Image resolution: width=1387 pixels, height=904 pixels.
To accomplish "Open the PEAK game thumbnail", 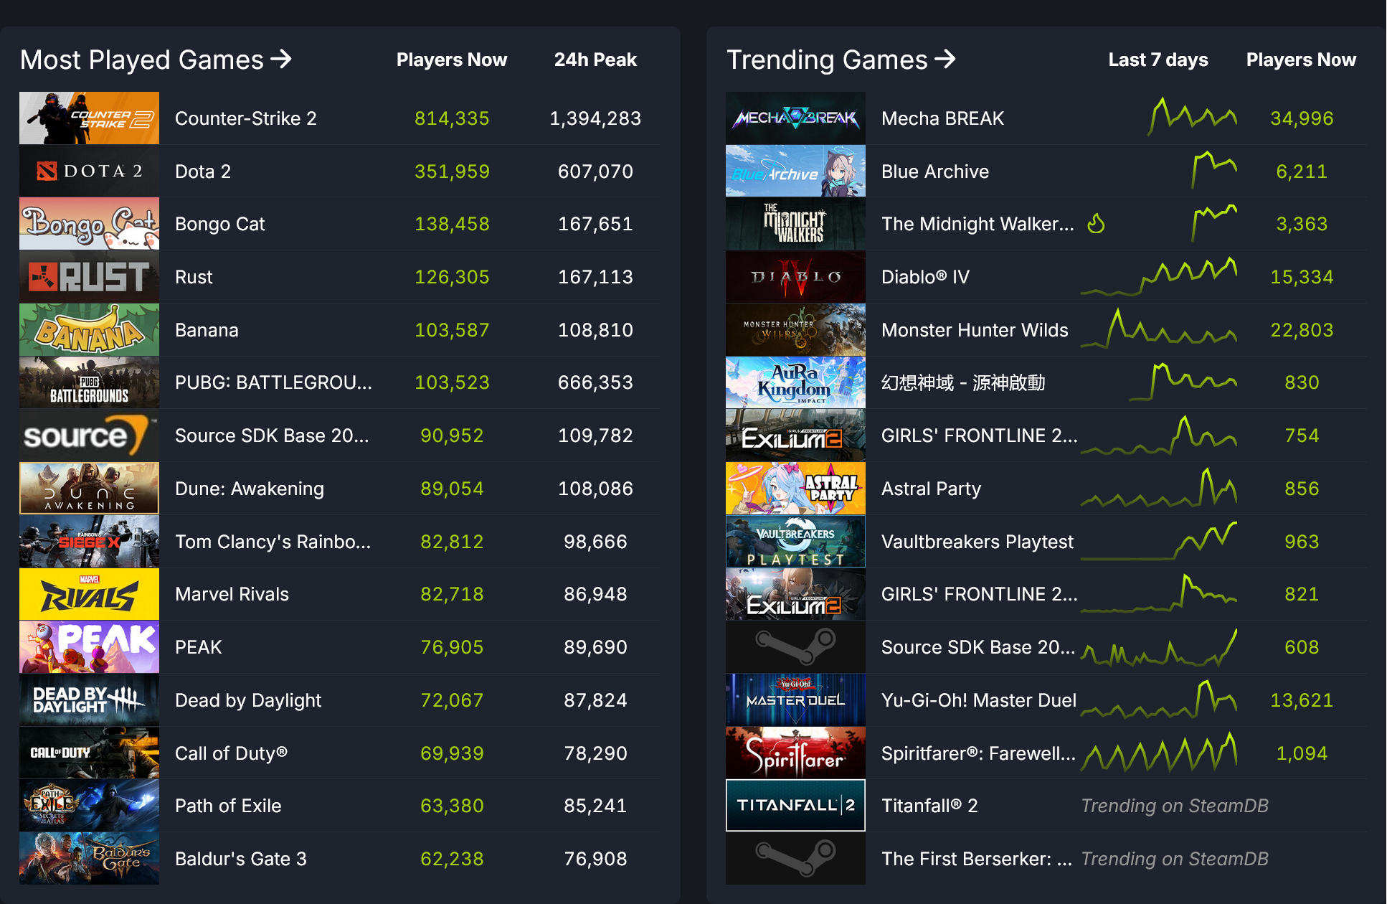I will (x=89, y=647).
